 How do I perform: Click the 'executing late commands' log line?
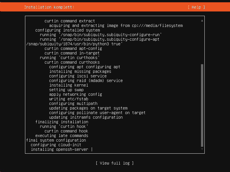click(x=62, y=136)
